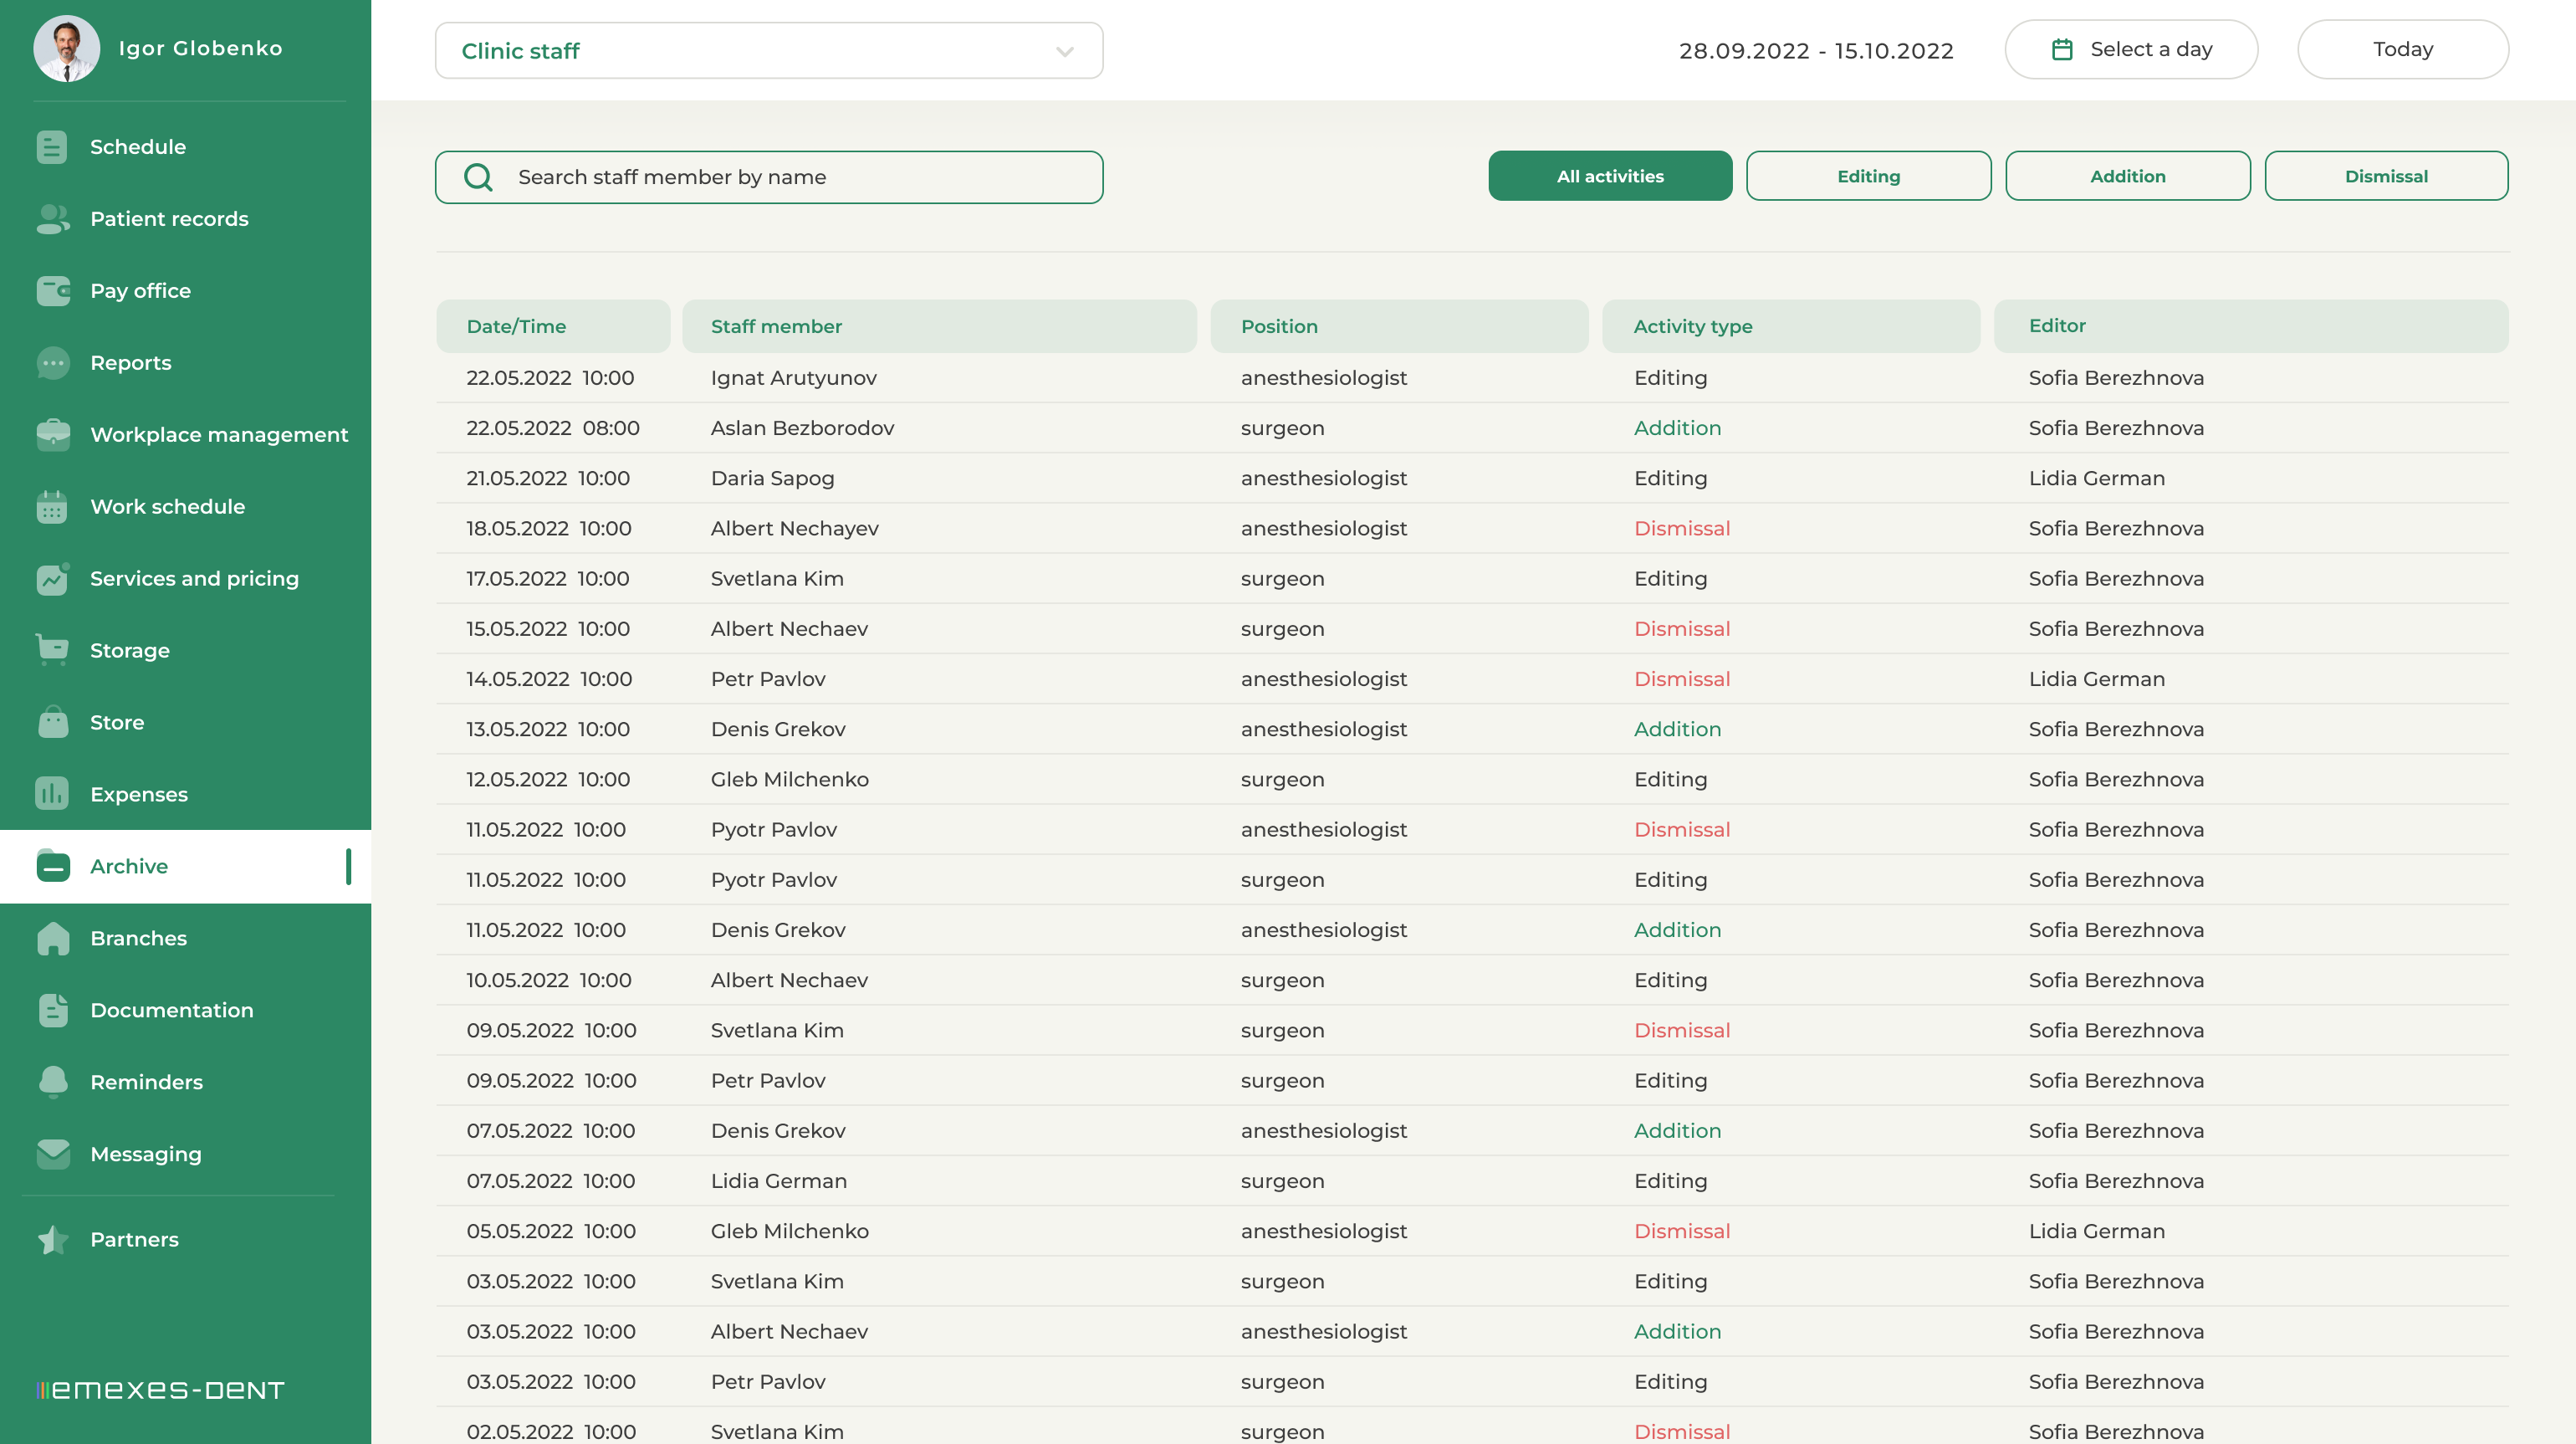Viewport: 2576px width, 1444px height.
Task: Click the Editor column header
Action: [2251, 326]
